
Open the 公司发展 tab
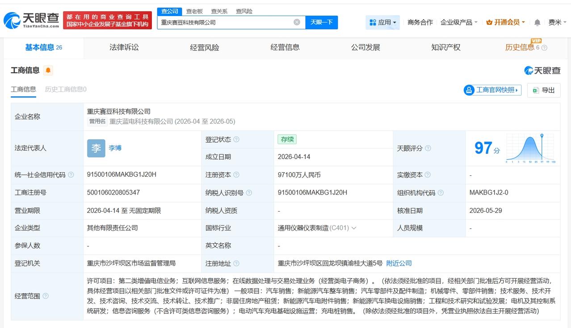coord(365,47)
